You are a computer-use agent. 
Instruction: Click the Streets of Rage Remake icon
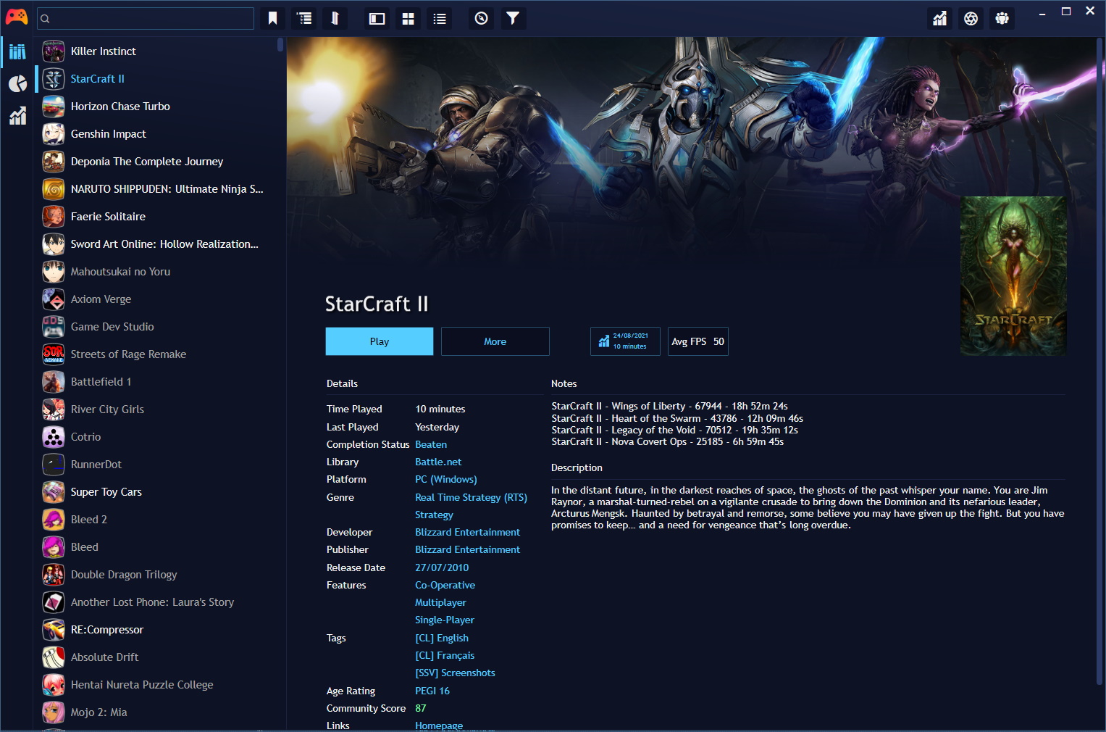(54, 354)
